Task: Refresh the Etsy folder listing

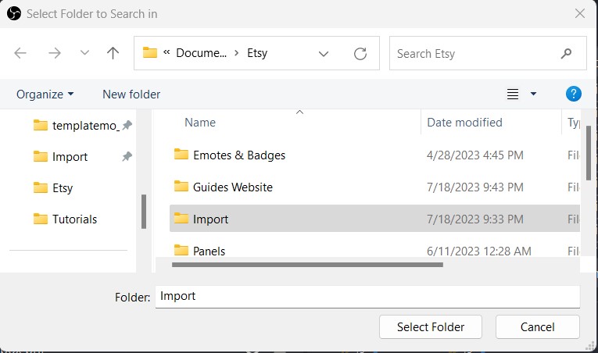Action: (360, 54)
